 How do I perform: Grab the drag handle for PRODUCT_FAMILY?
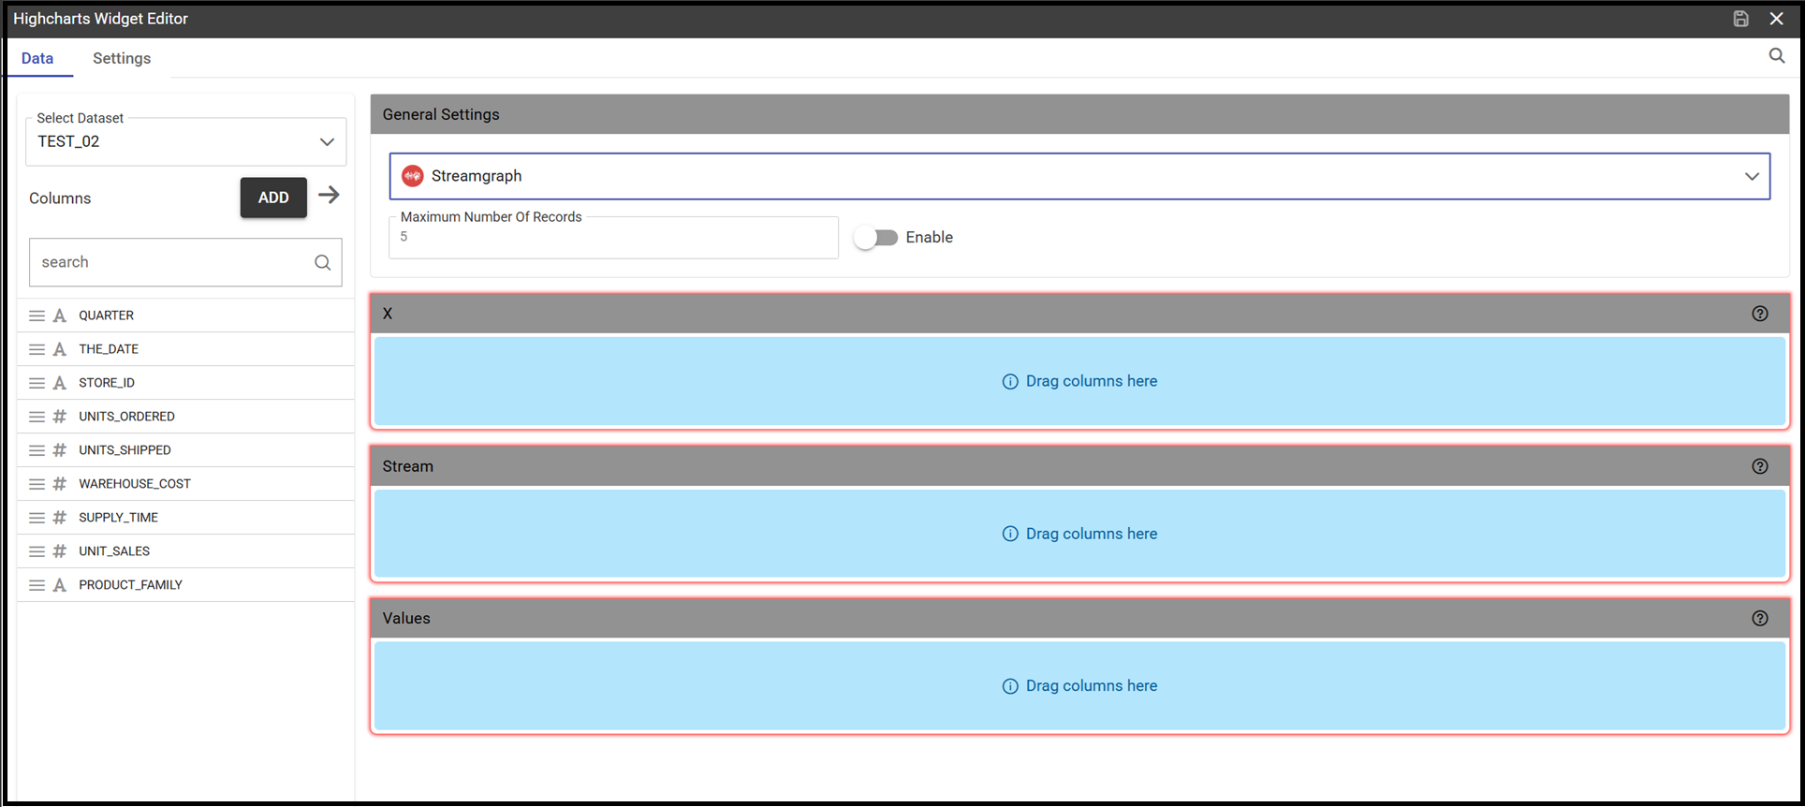pyautogui.click(x=37, y=585)
